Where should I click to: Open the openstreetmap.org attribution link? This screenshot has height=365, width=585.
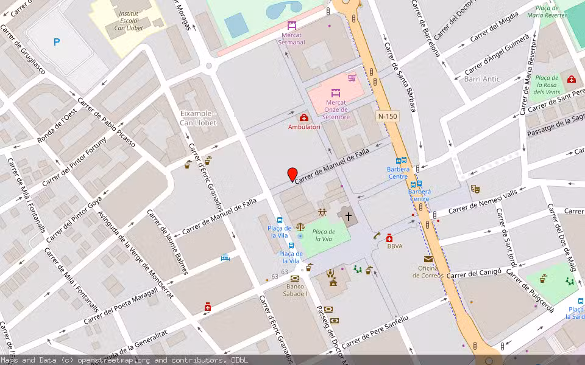click(115, 360)
